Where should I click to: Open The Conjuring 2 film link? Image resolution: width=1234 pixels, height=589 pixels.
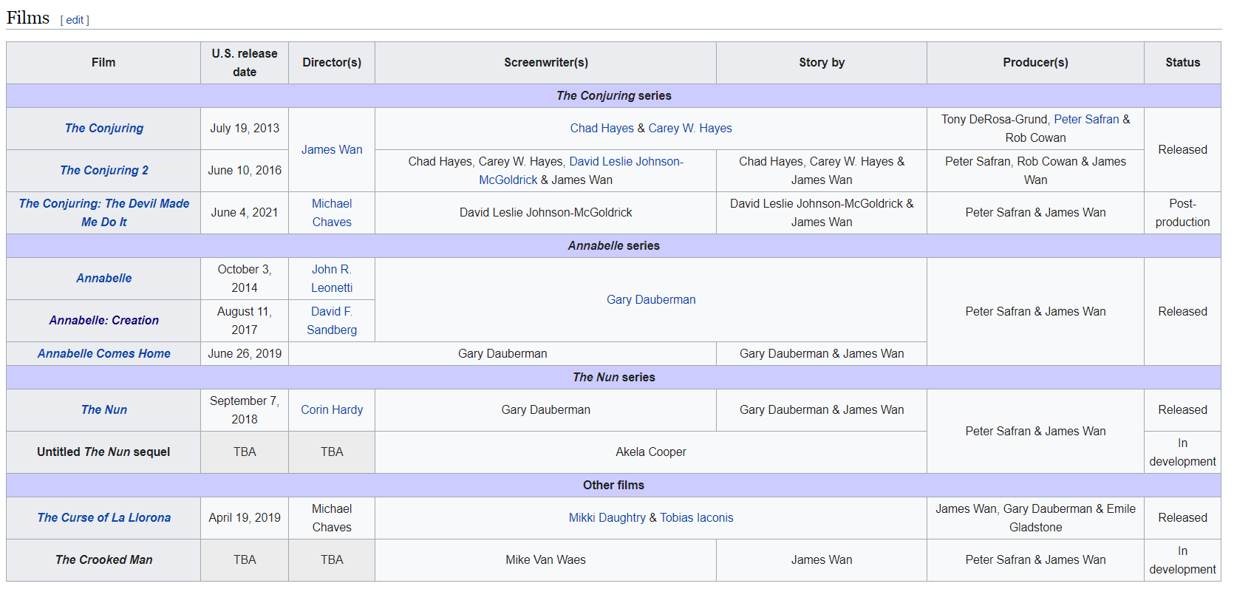coord(103,171)
